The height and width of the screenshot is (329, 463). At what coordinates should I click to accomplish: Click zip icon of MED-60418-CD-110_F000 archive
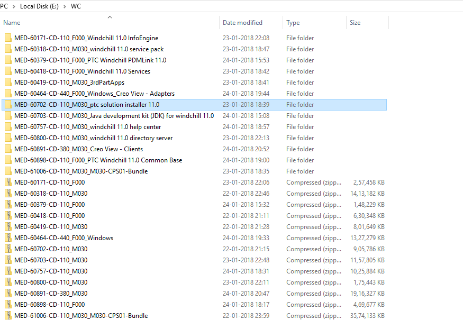(8, 216)
